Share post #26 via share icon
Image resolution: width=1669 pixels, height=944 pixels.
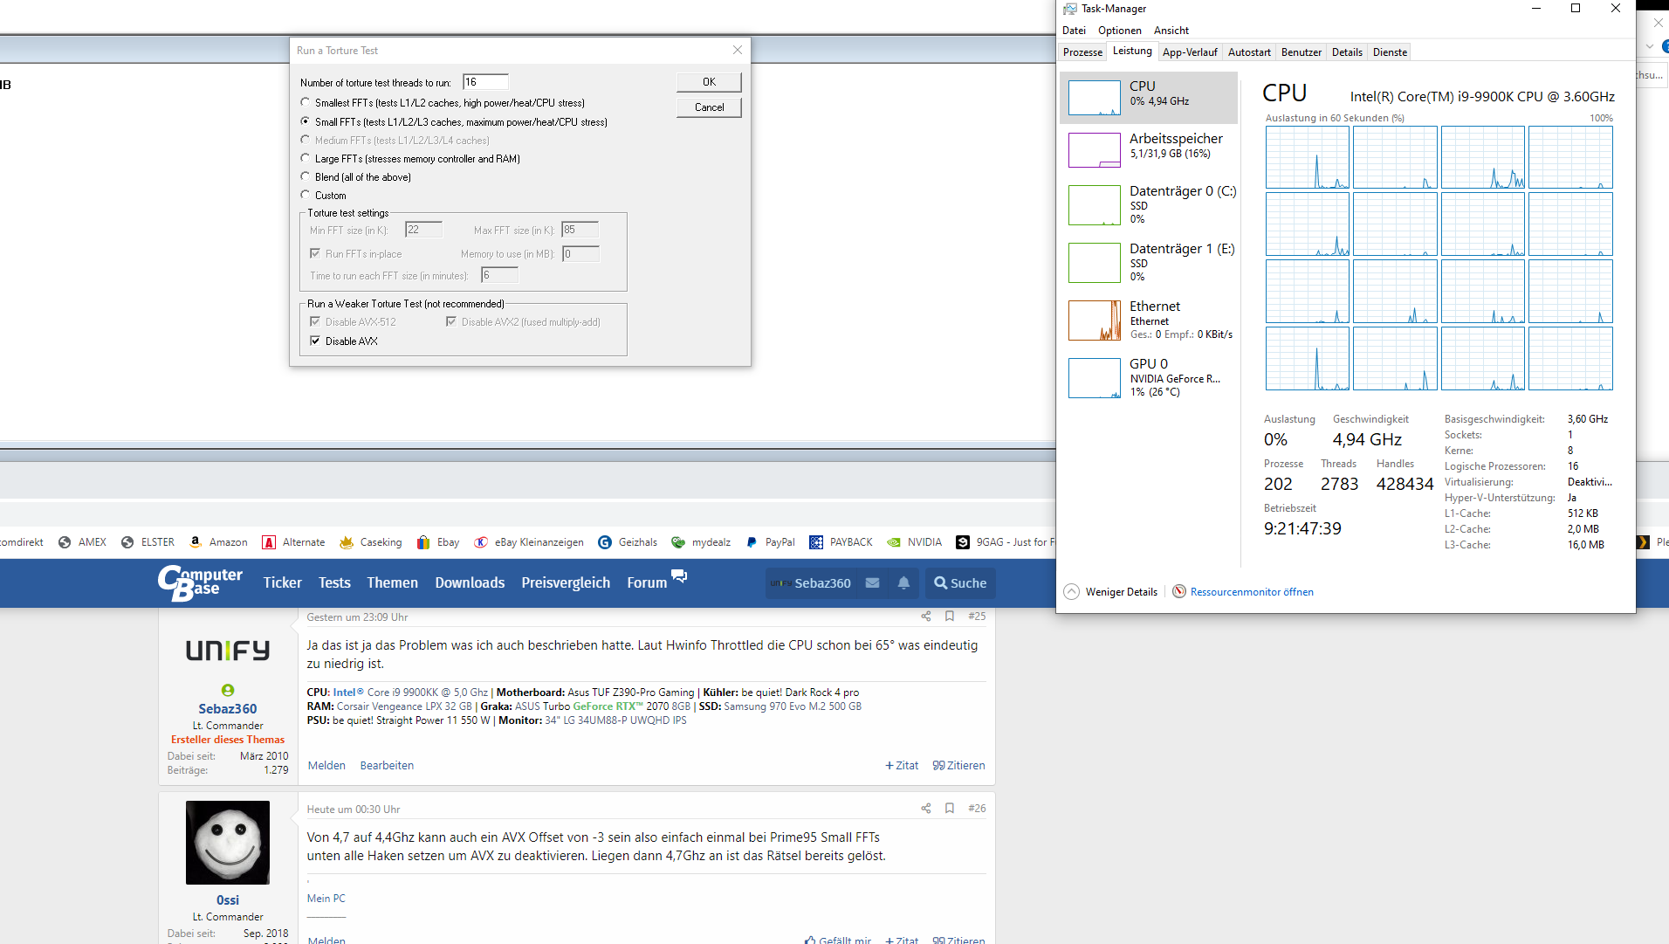[926, 809]
